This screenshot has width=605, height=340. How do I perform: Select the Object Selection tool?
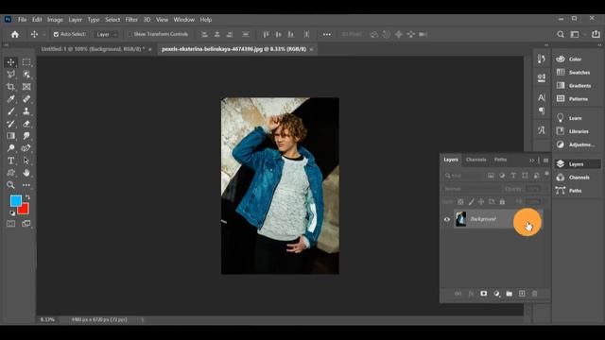click(x=26, y=75)
